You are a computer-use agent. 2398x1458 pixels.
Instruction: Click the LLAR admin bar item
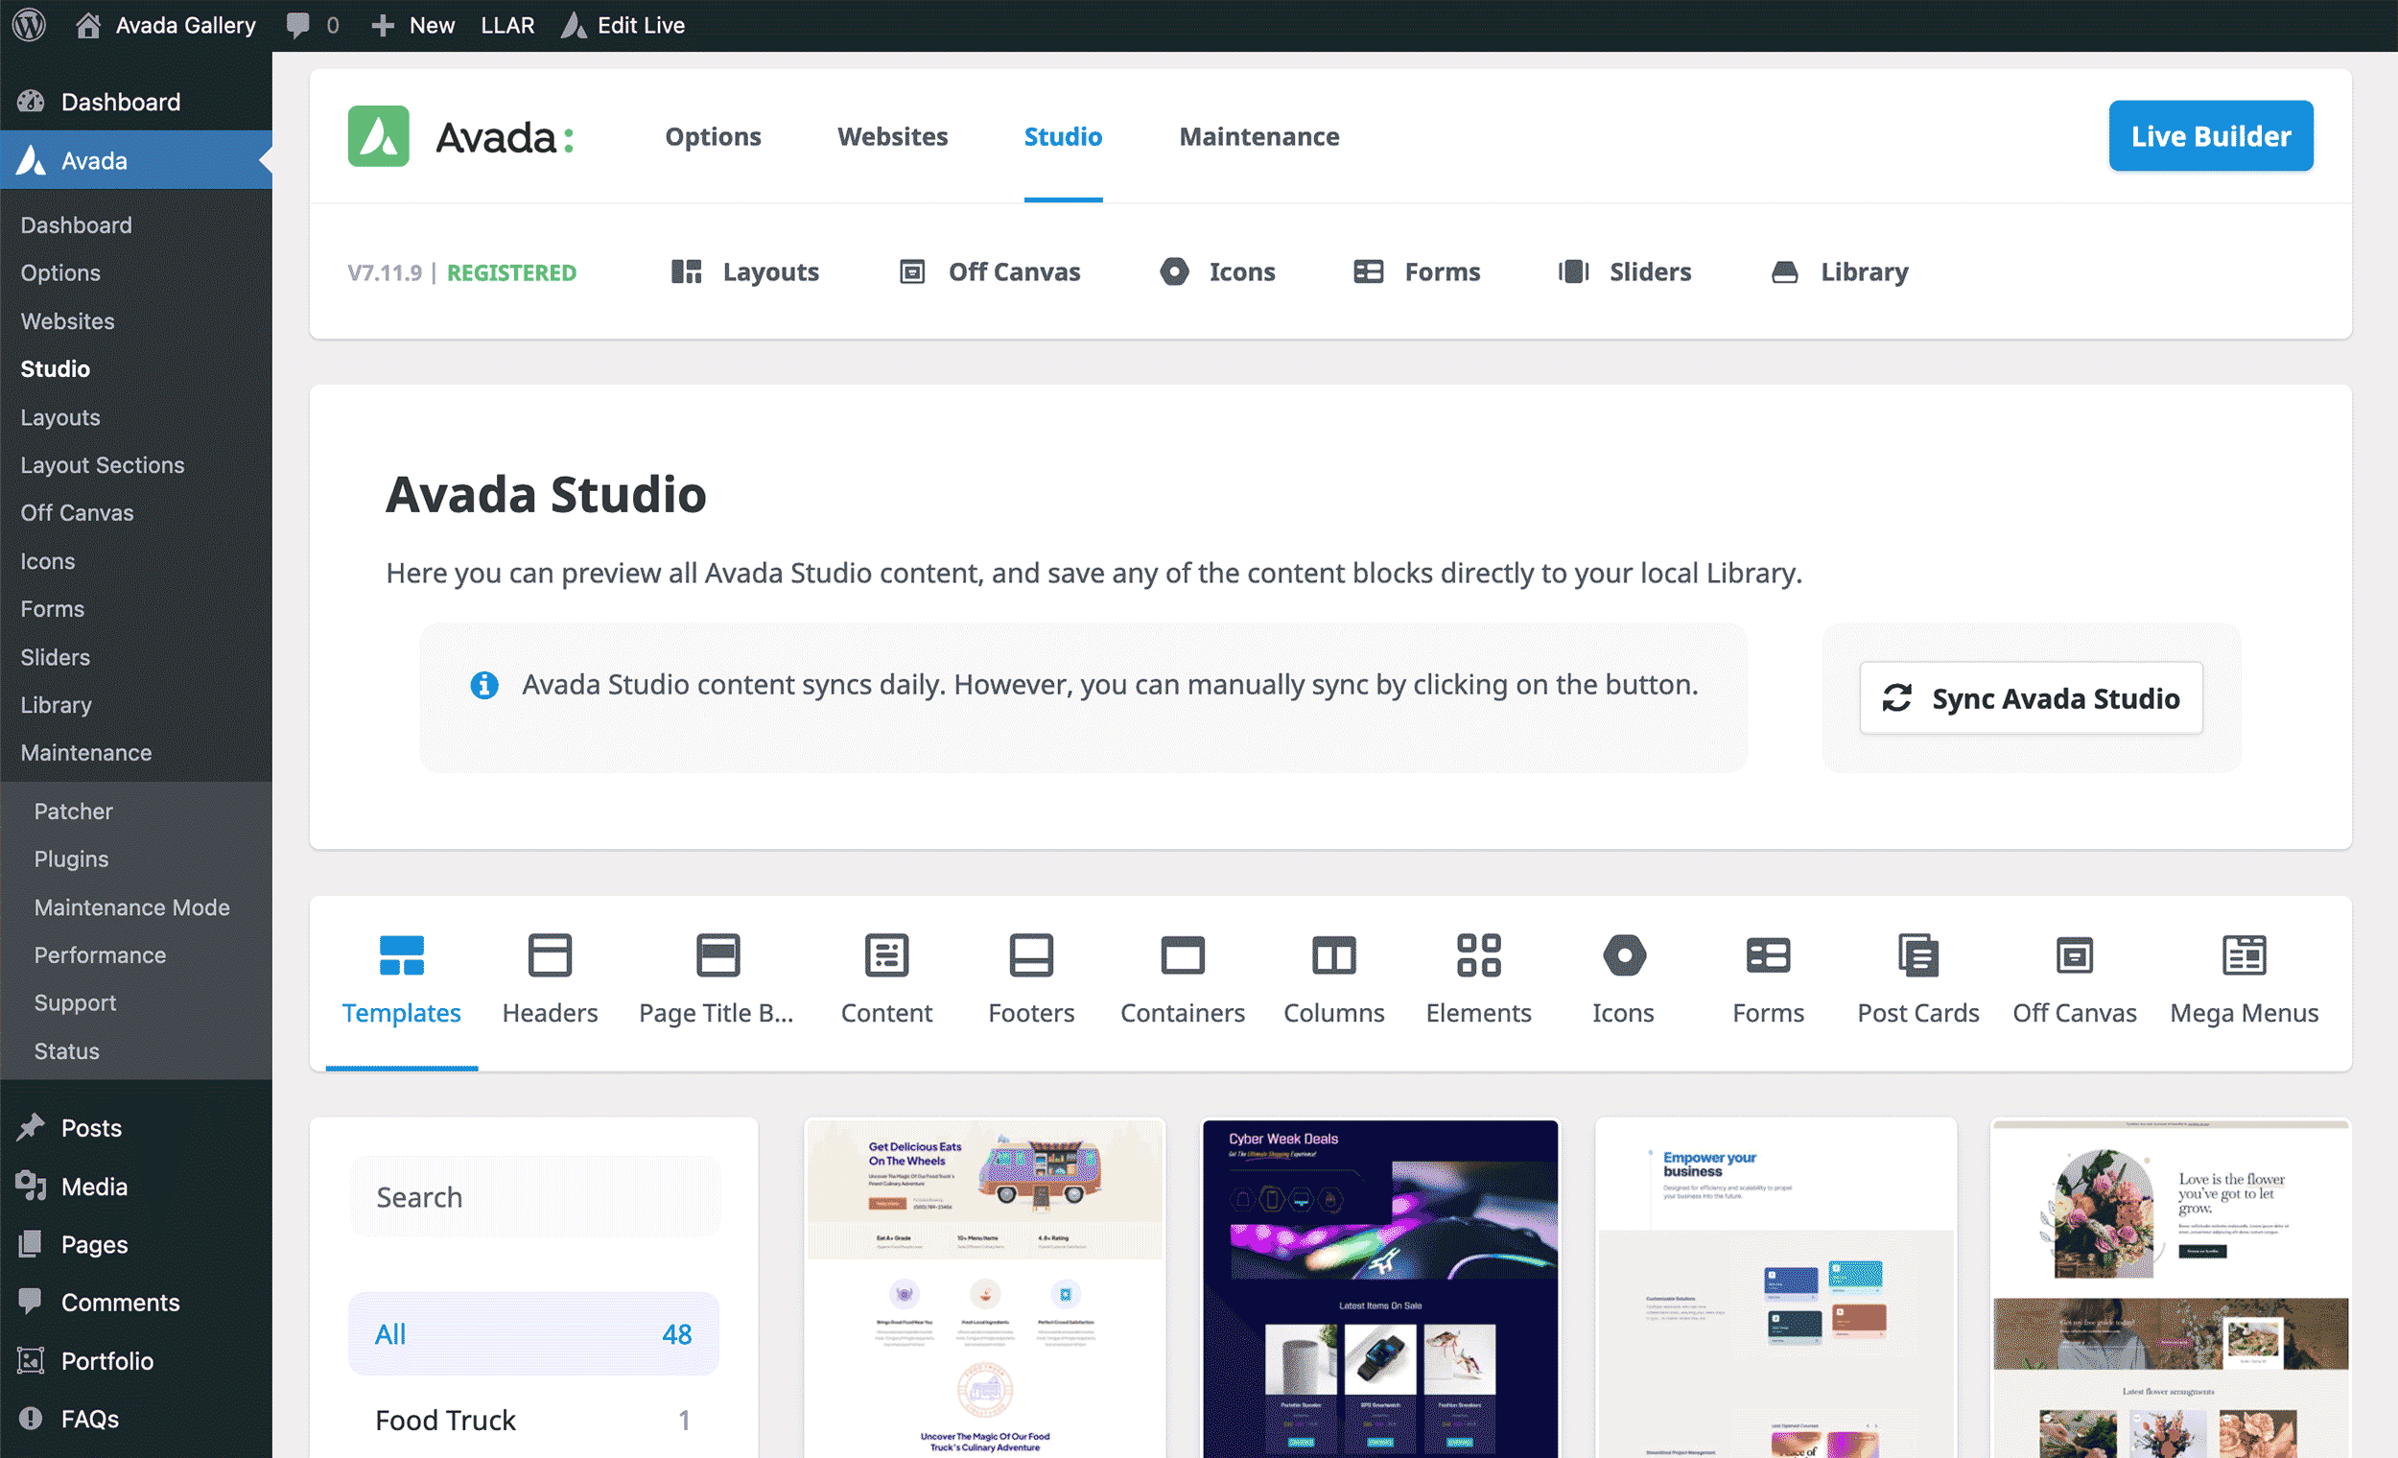(x=507, y=25)
